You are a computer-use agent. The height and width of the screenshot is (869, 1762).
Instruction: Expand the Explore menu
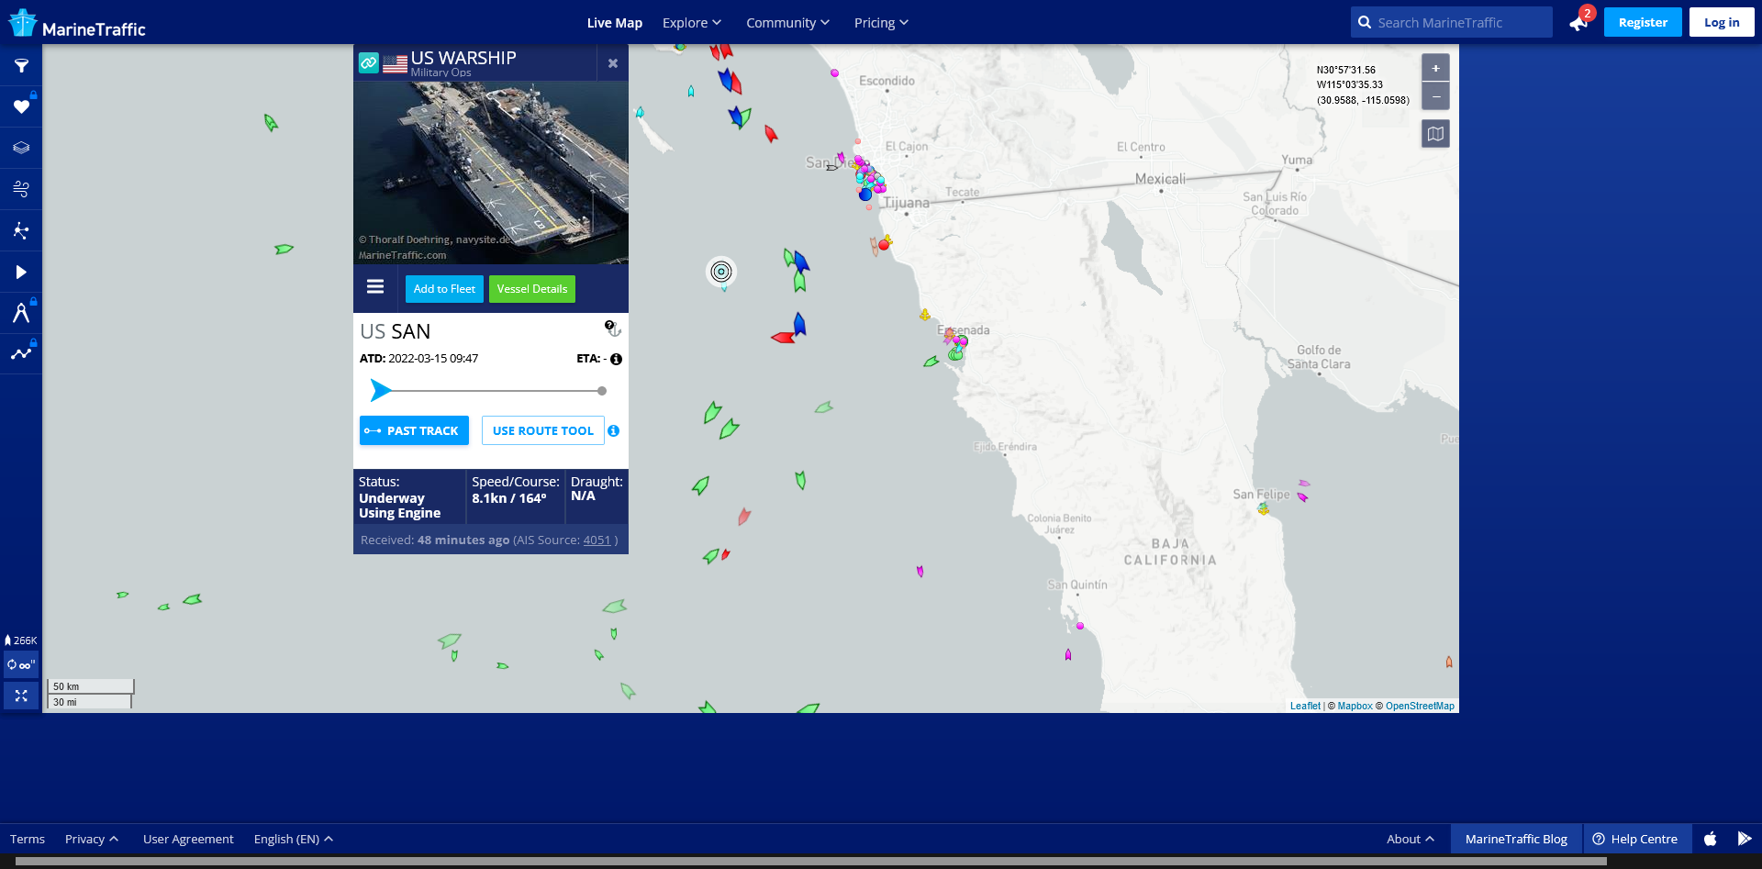(692, 23)
